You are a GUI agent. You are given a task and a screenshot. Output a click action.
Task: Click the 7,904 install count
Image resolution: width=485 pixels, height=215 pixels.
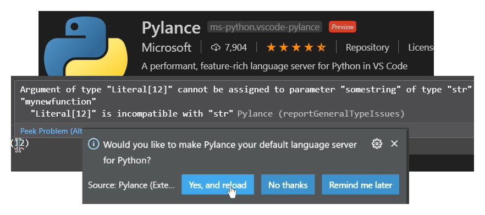pos(236,47)
